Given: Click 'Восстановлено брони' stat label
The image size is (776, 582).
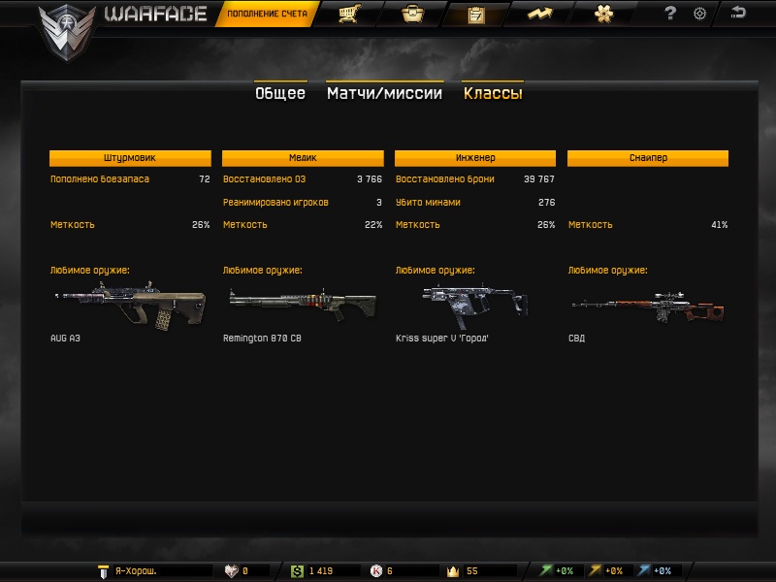Looking at the screenshot, I should click(445, 179).
